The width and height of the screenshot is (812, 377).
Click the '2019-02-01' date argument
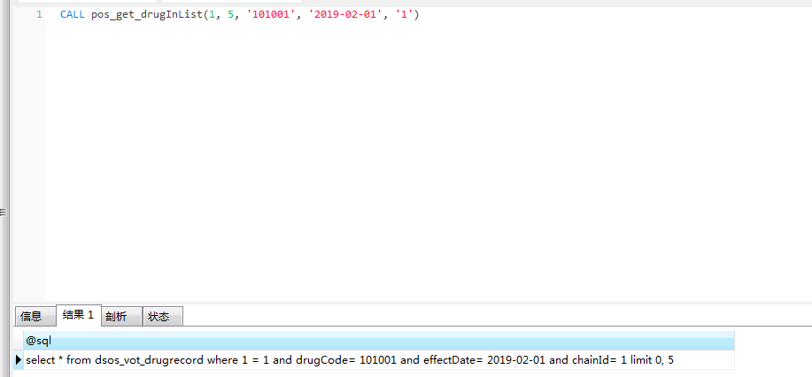(x=346, y=14)
